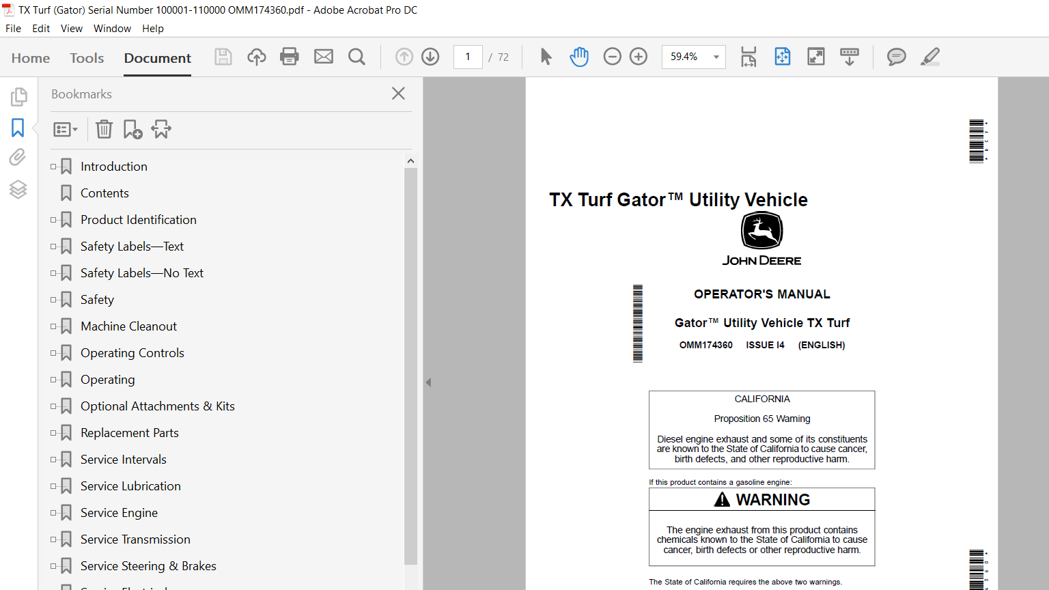This screenshot has height=590, width=1049.
Task: Go to Service Lubrication bookmark
Action: coord(130,486)
